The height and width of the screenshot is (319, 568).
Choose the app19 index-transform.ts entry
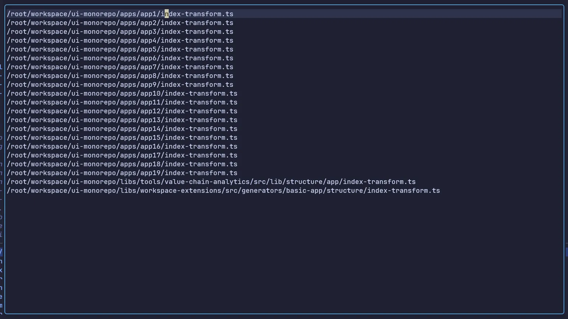pos(122,173)
